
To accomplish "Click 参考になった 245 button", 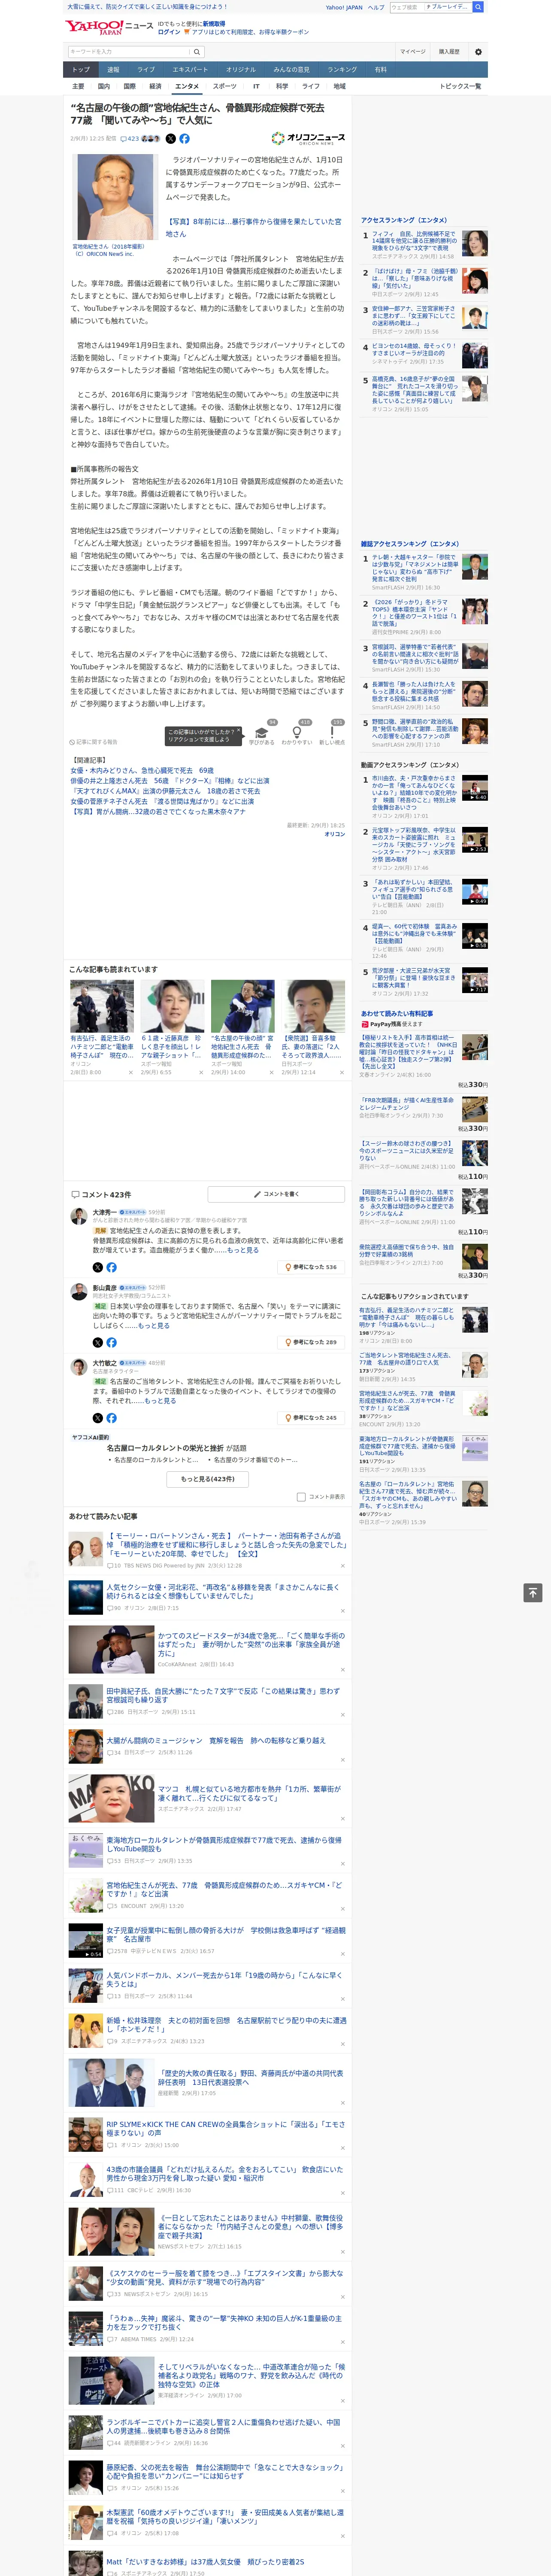I will 311,1418.
